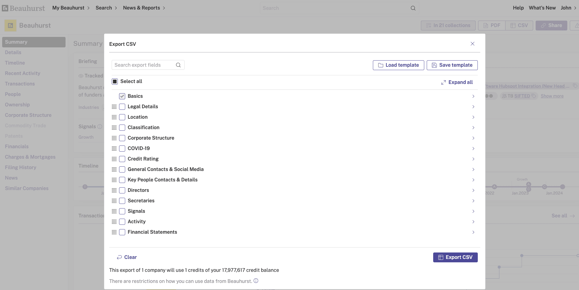Open the My Beauhurst menu
Image resolution: width=579 pixels, height=290 pixels.
[x=71, y=8]
